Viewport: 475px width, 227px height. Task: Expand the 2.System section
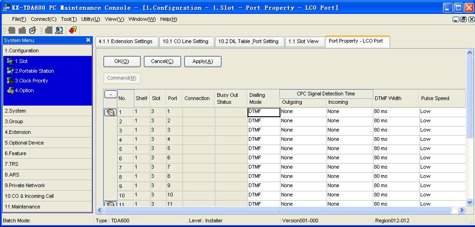(47, 111)
